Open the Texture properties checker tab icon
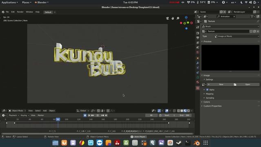 [197, 88]
